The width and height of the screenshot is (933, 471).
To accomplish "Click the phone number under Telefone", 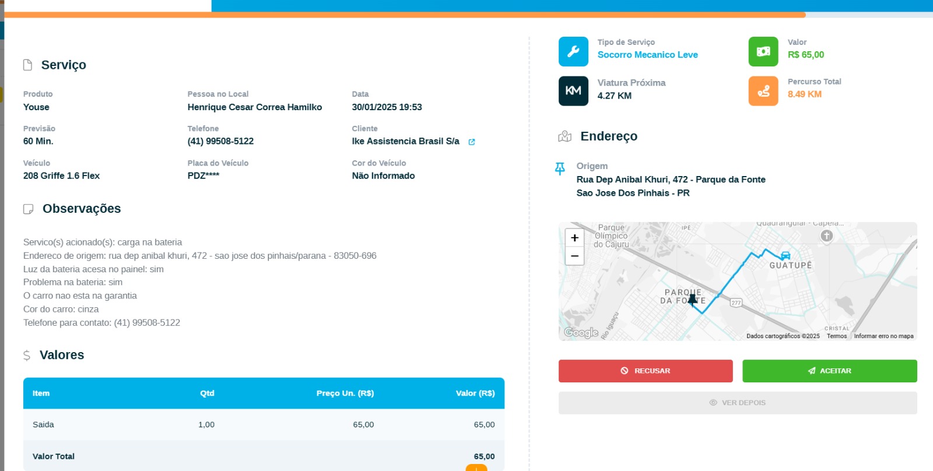I will coord(220,141).
